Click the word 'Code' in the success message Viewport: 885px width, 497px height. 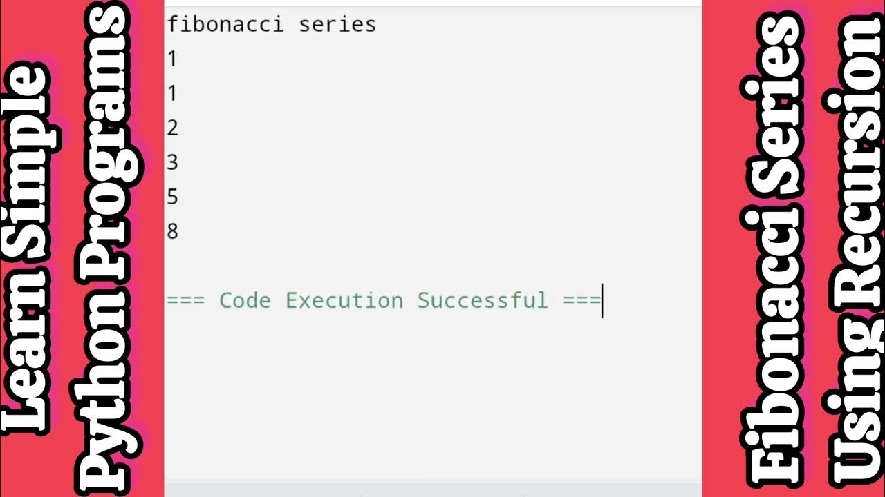[245, 301]
